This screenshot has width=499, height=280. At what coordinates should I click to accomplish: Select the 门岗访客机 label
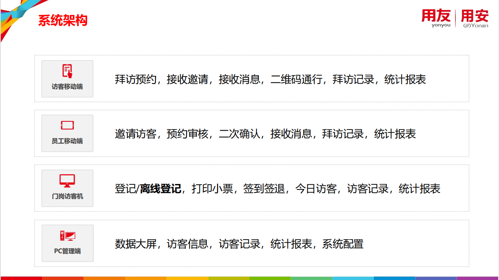pos(67,196)
